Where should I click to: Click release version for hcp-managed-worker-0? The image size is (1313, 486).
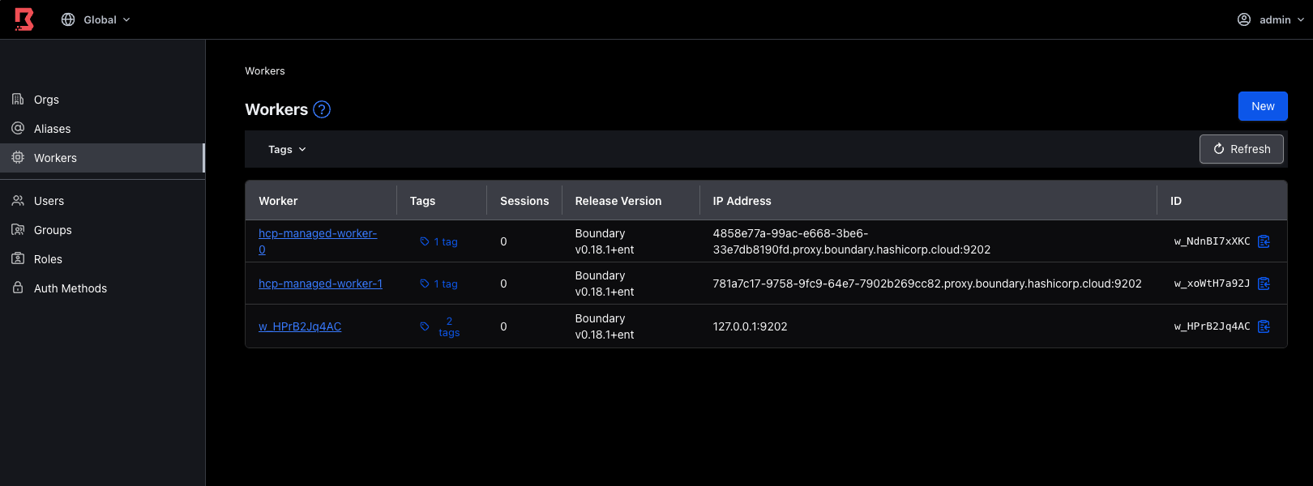(x=605, y=241)
